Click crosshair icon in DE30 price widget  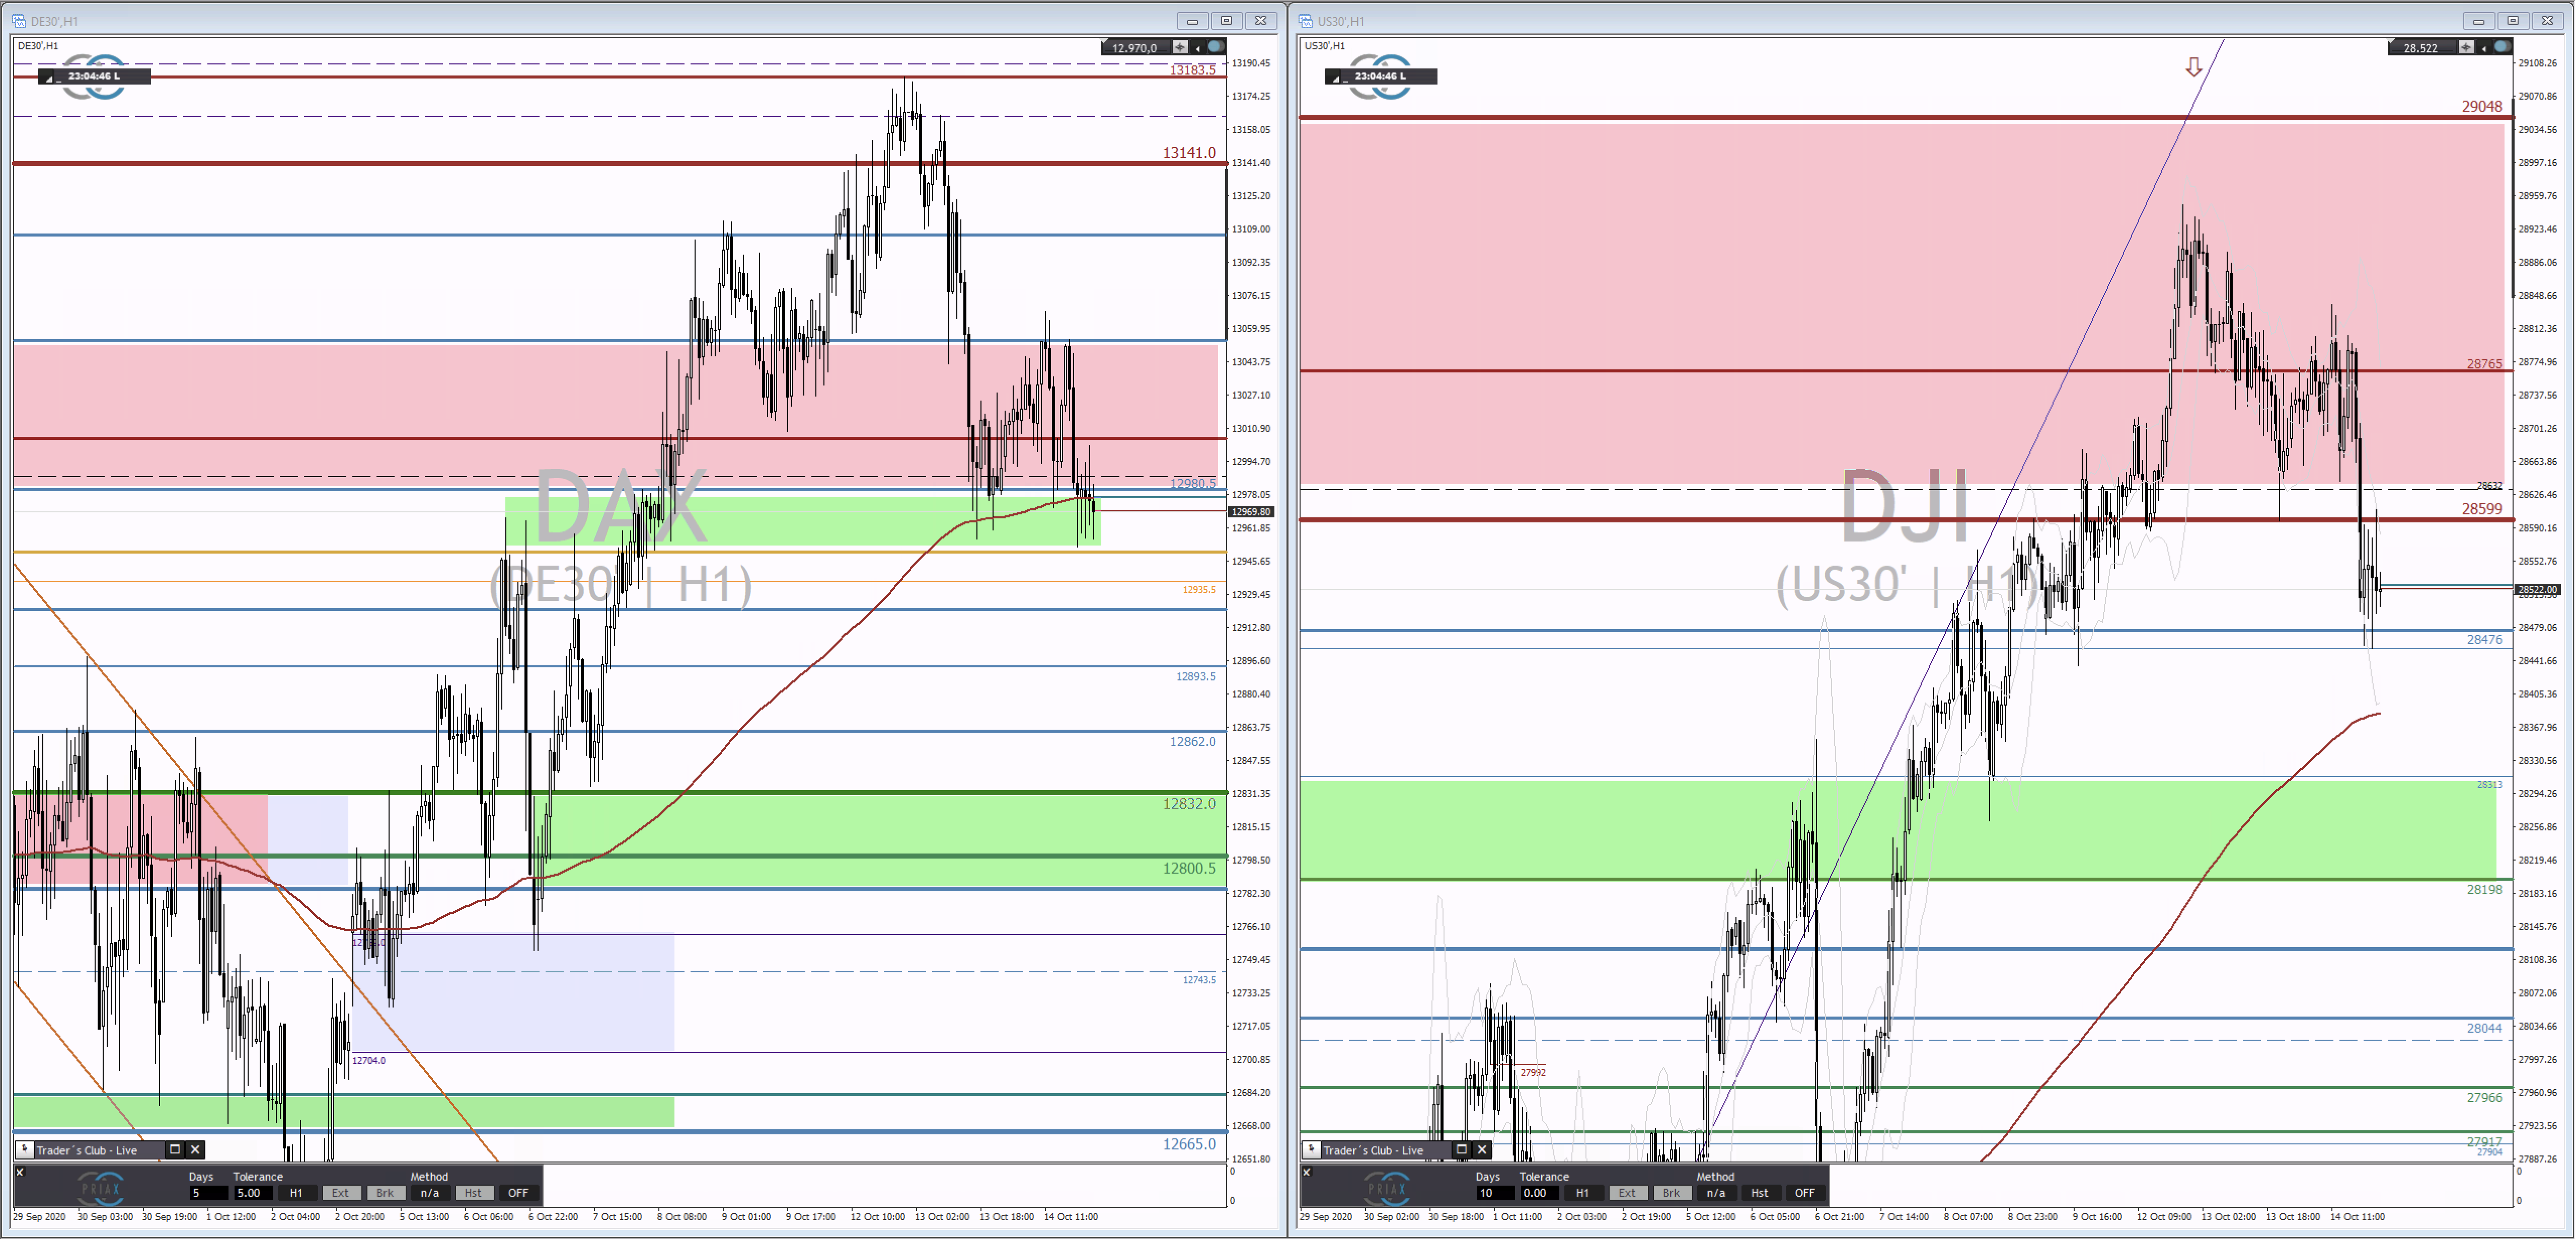[1180, 47]
